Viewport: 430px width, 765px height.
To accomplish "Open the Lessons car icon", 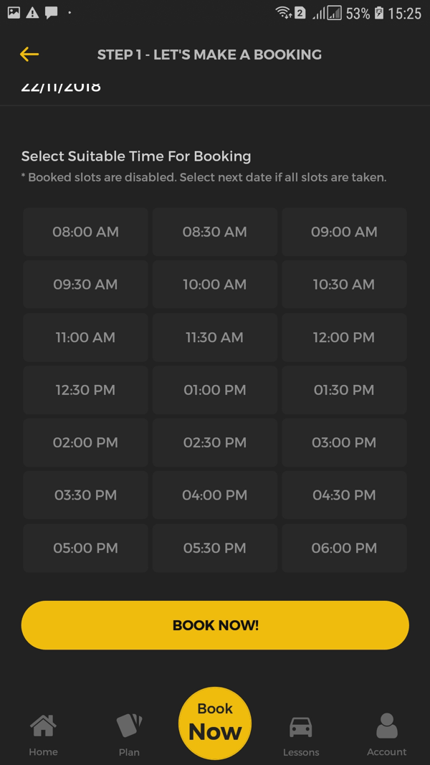I will [x=301, y=727].
